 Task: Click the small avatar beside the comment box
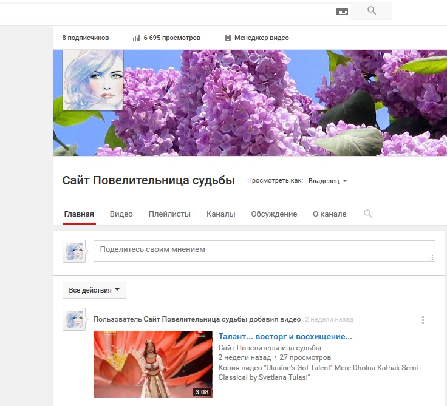(x=73, y=251)
